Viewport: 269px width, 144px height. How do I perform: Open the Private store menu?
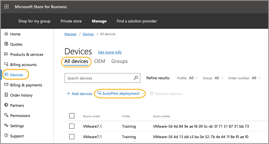coord(71,21)
